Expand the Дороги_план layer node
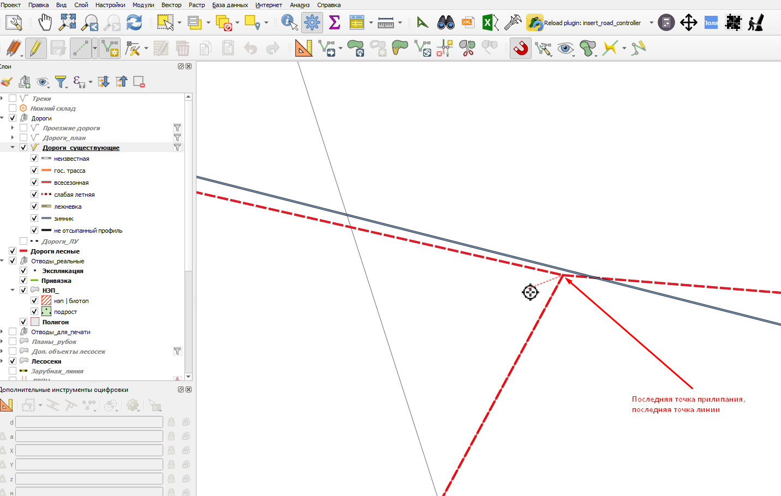This screenshot has height=496, width=781. coord(13,137)
